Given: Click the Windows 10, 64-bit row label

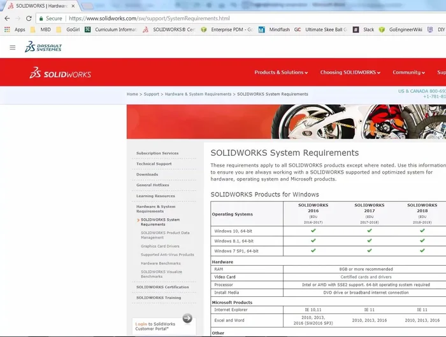Looking at the screenshot, I should (233, 231).
